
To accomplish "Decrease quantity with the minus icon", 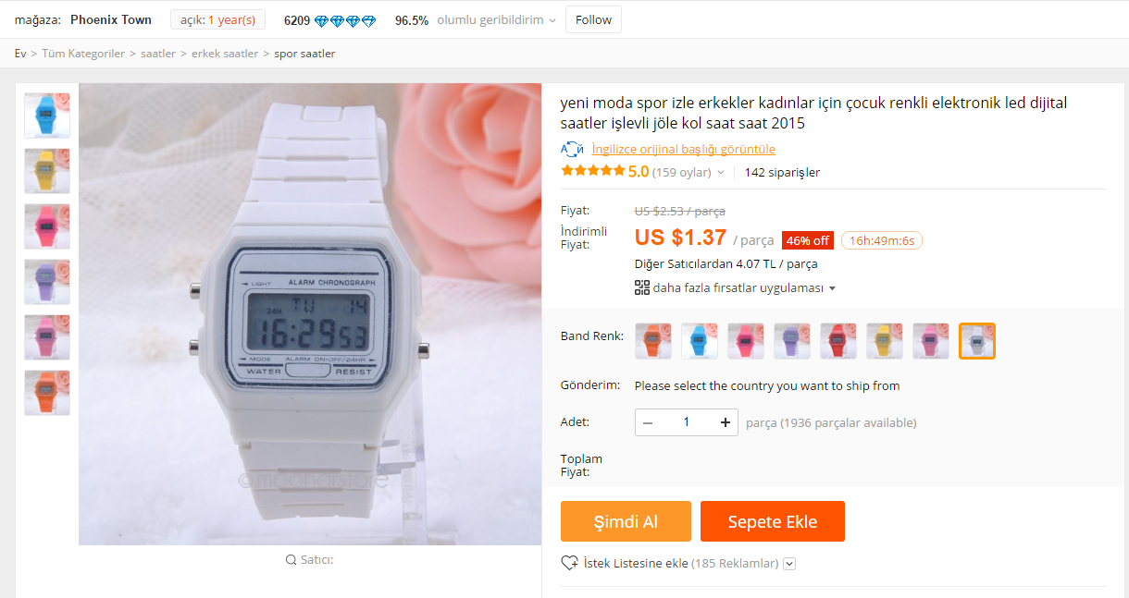I will [648, 422].
